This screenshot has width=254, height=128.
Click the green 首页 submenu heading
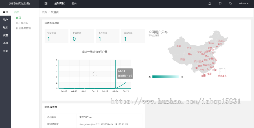(17, 12)
